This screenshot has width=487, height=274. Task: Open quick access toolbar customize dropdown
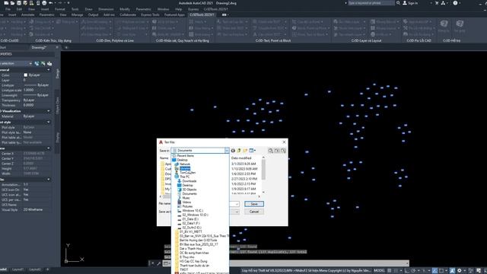[68, 3]
